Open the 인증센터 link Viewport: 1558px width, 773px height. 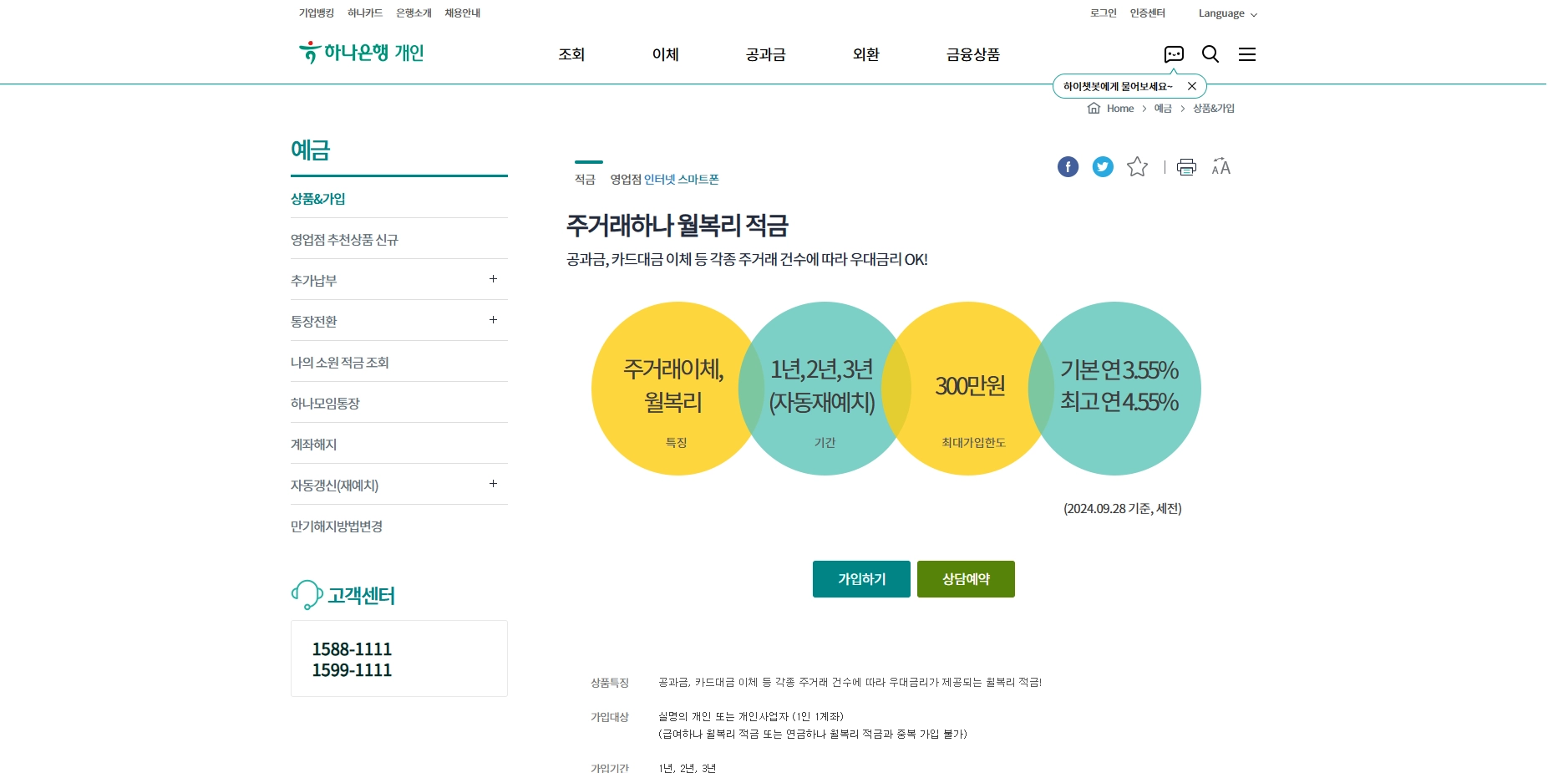1147,13
